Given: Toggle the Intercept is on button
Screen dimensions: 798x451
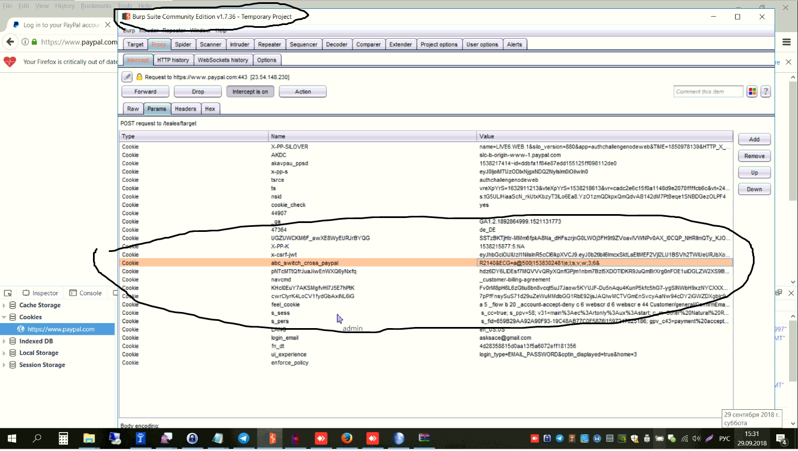Looking at the screenshot, I should point(250,92).
